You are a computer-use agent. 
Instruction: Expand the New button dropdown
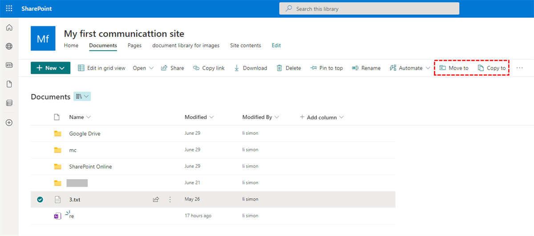click(62, 68)
